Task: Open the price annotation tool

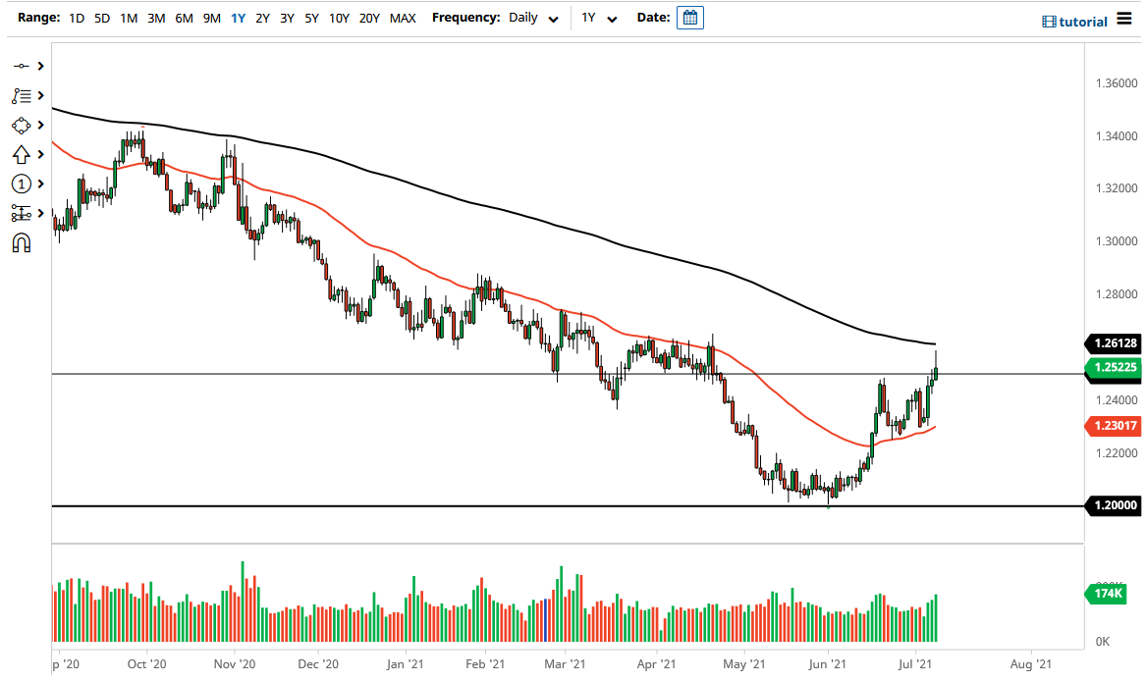Action: [22, 95]
